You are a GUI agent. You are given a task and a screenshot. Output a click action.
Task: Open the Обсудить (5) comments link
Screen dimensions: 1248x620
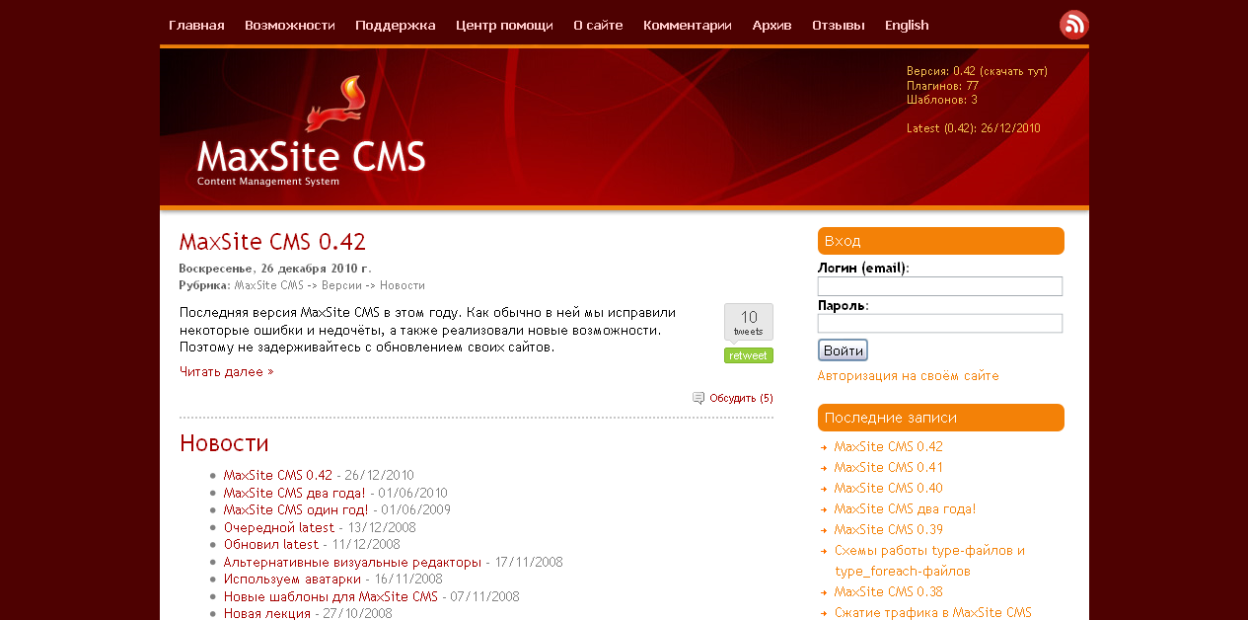(741, 399)
